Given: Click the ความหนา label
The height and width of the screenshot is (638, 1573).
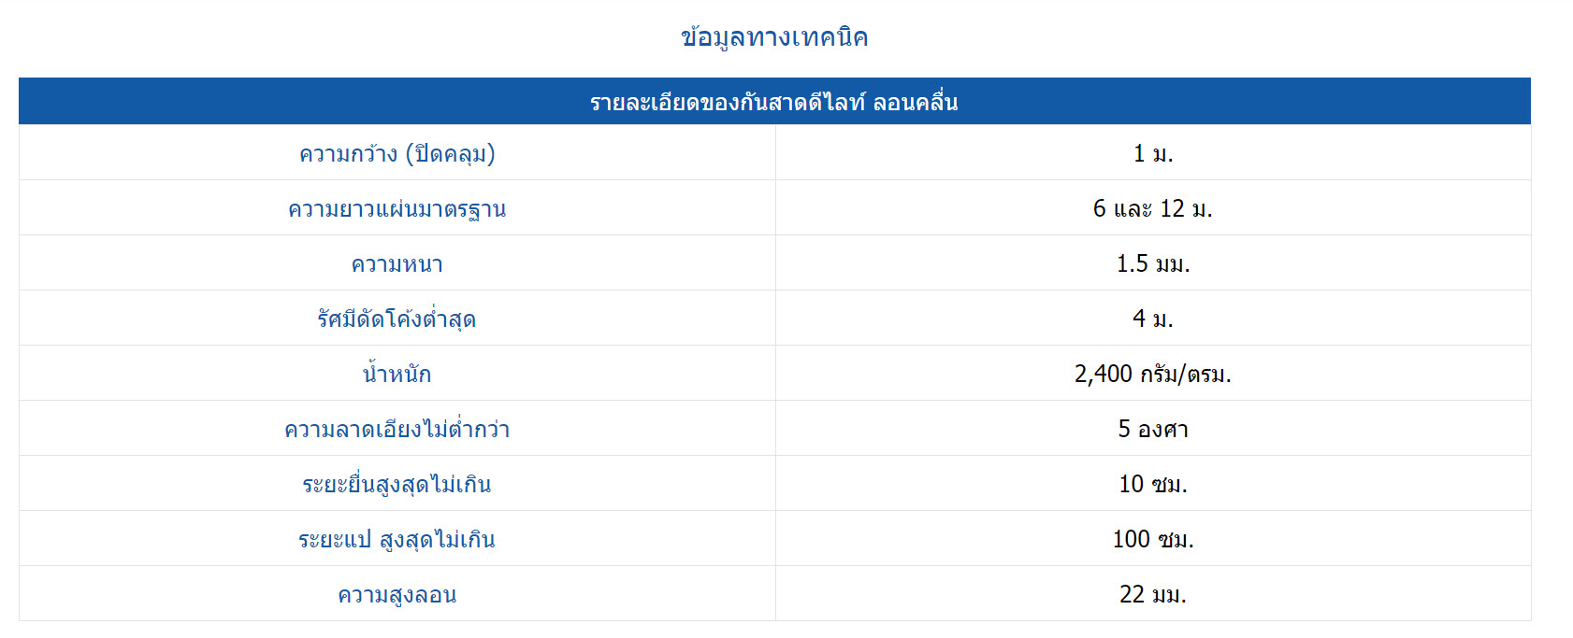Looking at the screenshot, I should click(x=397, y=263).
